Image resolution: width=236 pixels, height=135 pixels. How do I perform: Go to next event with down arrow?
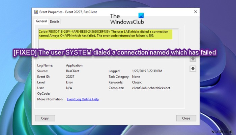click(x=193, y=69)
